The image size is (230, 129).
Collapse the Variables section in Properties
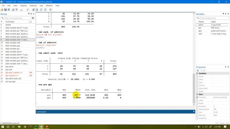[x=197, y=73]
